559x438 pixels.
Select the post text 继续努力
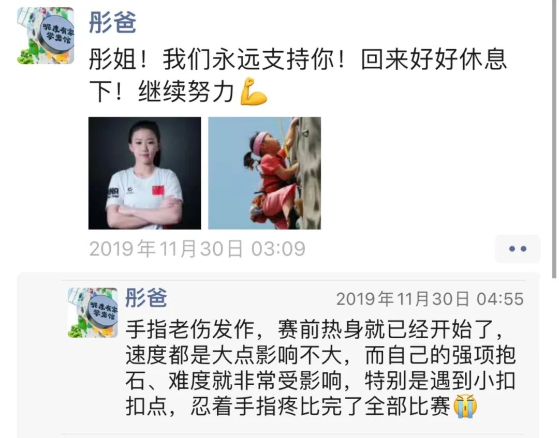pos(186,92)
